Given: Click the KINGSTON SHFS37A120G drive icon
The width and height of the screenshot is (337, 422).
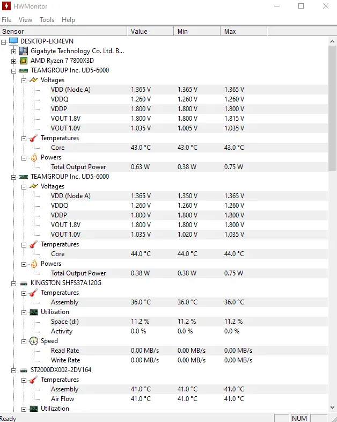Looking at the screenshot, I should click(24, 283).
